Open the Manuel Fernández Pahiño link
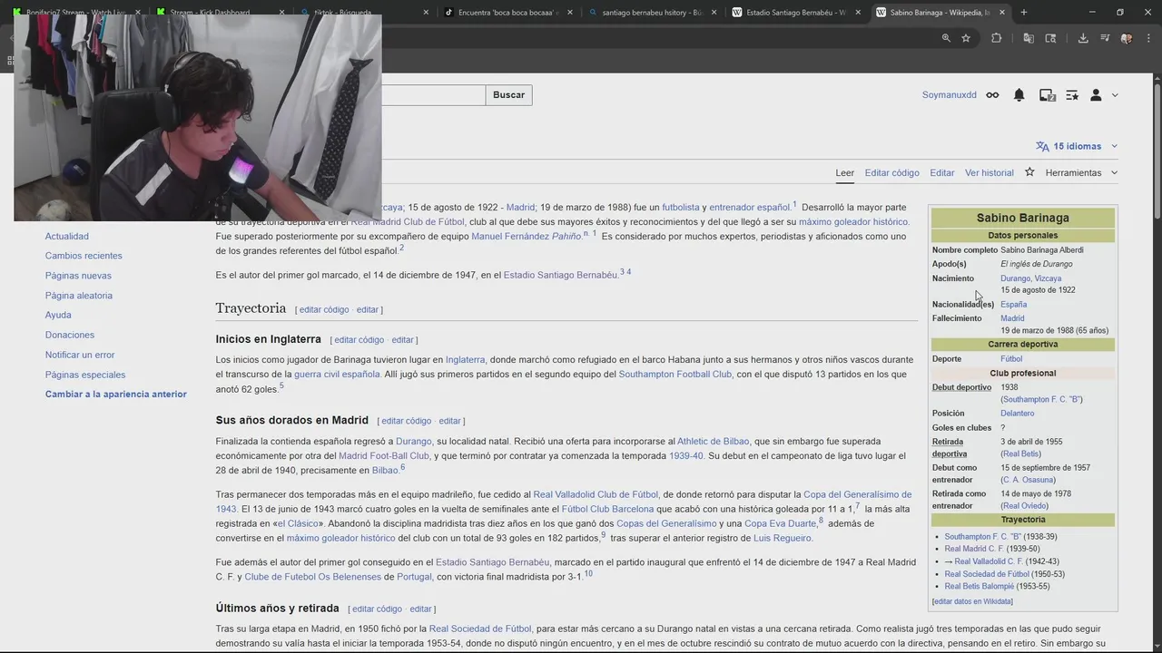This screenshot has width=1162, height=653. pyautogui.click(x=526, y=236)
